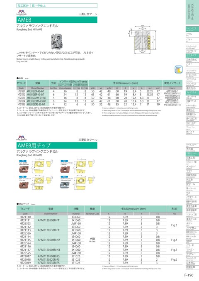Click the MOLDINO logo above AMEB用チップ header

click(22, 138)
